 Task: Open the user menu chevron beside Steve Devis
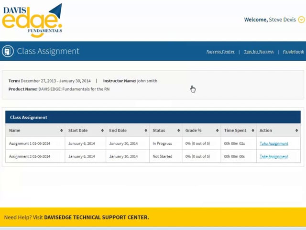[301, 20]
